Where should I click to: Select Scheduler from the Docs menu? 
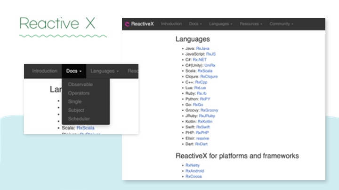click(x=79, y=119)
